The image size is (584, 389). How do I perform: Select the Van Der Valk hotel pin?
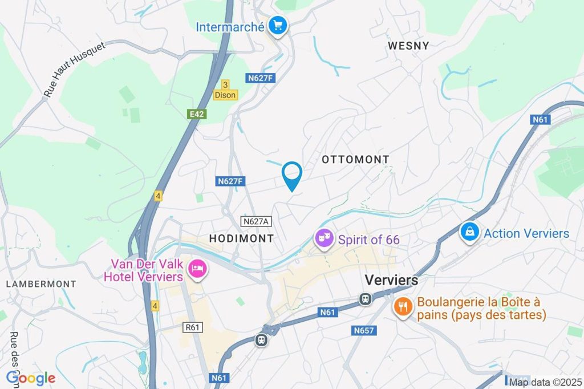tap(198, 269)
